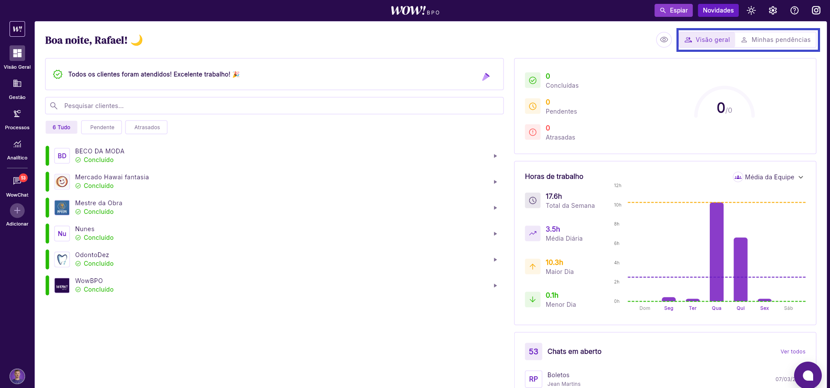The image size is (830, 388).
Task: Select the Atrasados filter tab
Action: point(147,127)
